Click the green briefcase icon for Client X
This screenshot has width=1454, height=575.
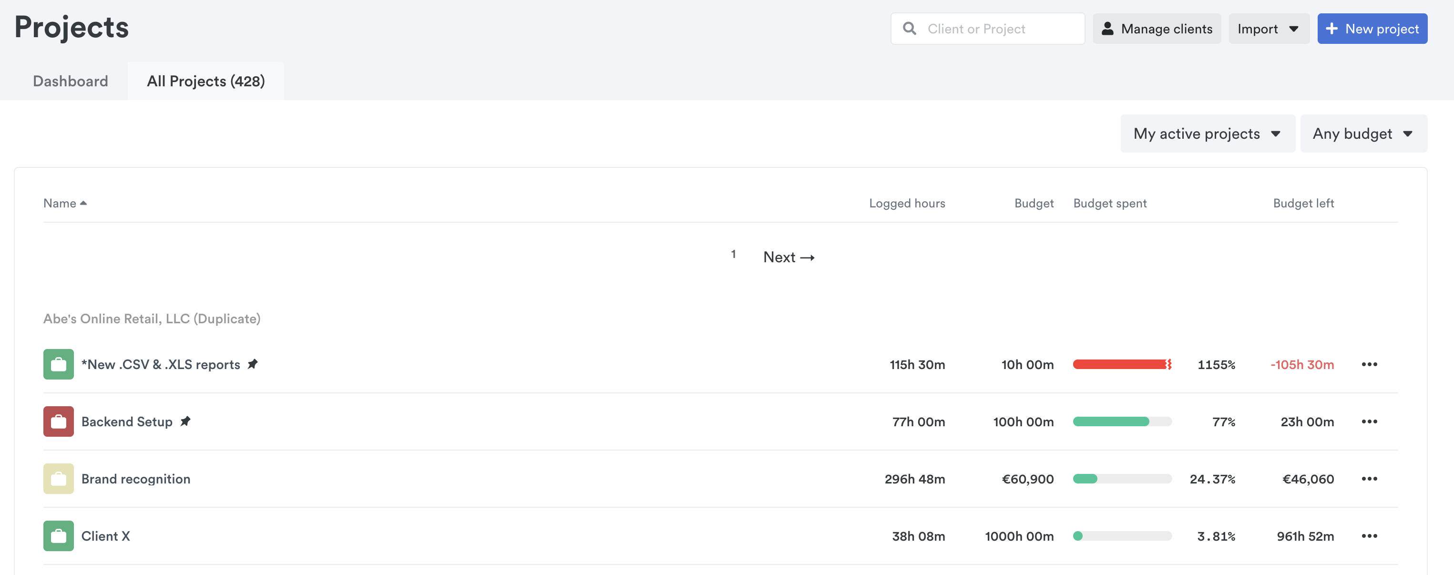(x=58, y=535)
